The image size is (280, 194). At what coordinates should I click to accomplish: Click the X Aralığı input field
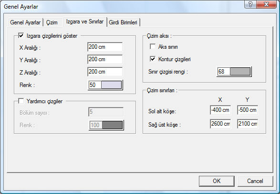pos(105,47)
